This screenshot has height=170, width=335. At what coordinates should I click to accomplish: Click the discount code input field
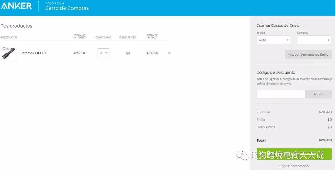281,94
